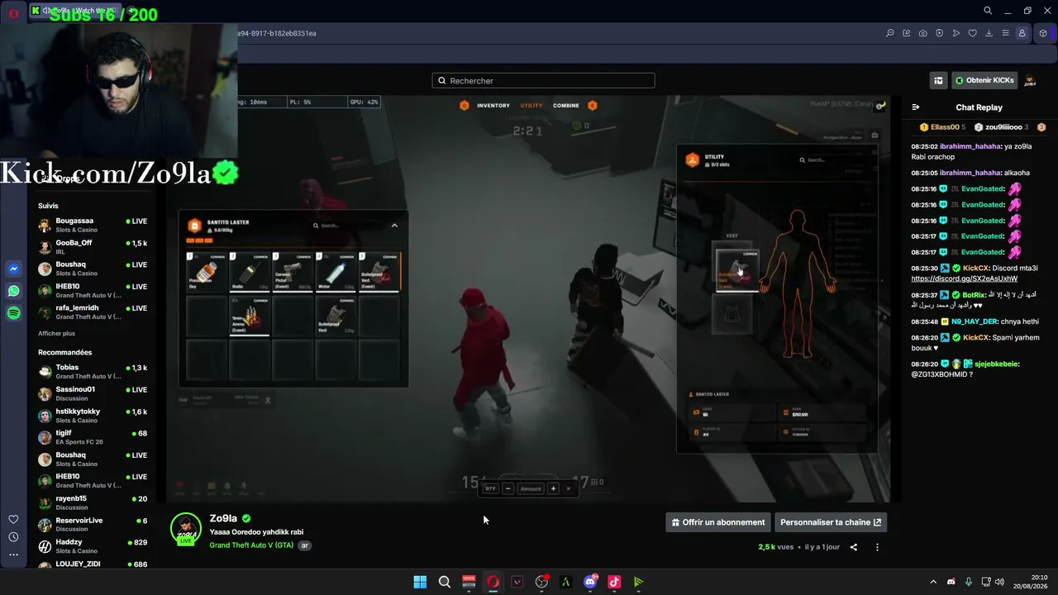The height and width of the screenshot is (595, 1058).
Task: Open GooBa_Off channel in sidebar
Action: point(93,247)
